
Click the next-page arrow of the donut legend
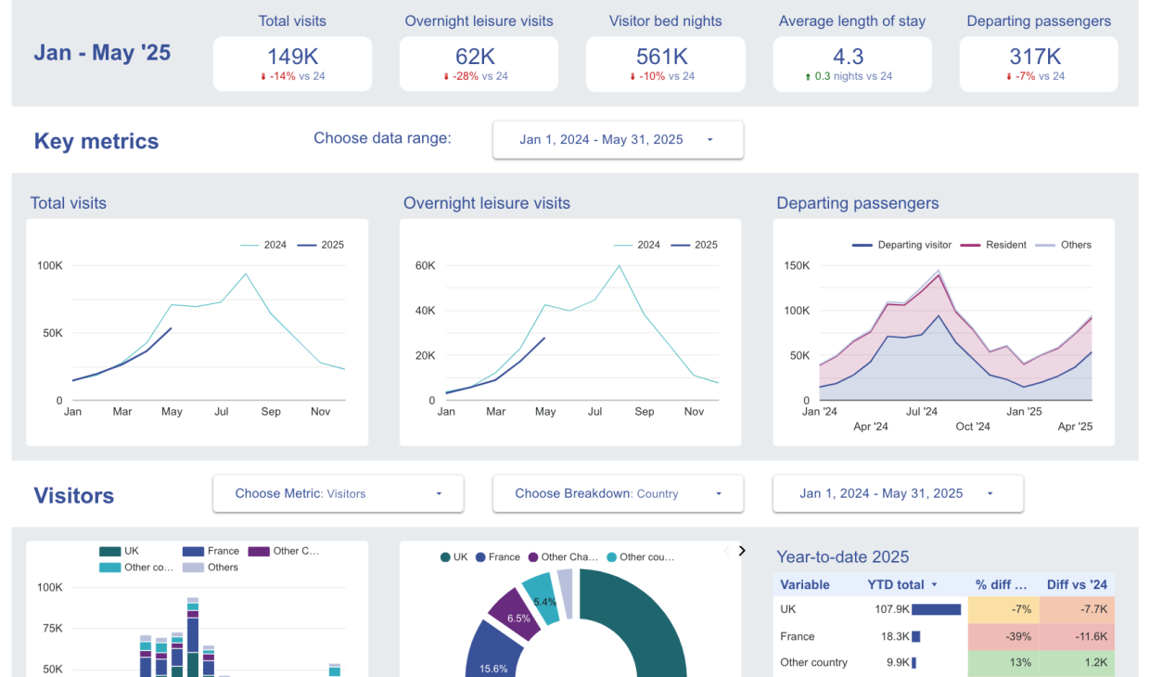pos(742,551)
